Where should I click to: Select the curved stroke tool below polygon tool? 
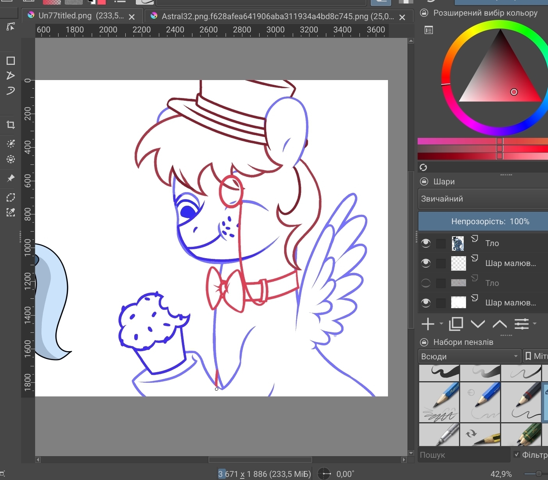click(11, 91)
